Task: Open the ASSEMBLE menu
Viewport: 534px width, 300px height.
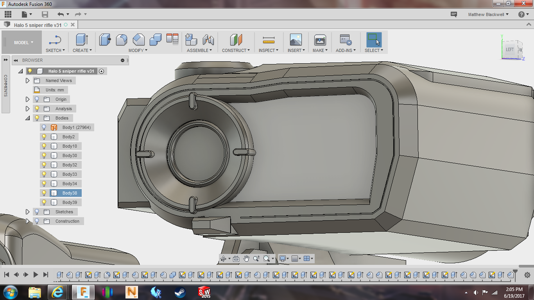Action: click(199, 50)
